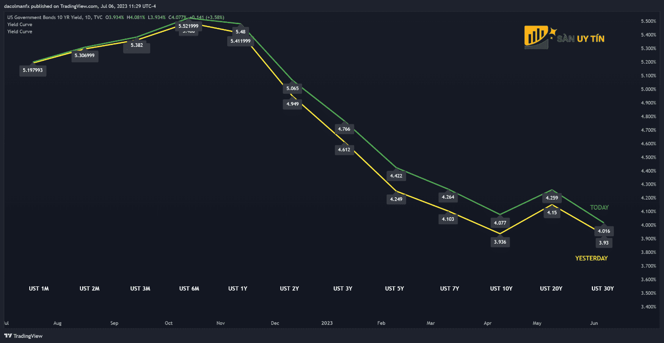Click the 3.93 data label

[604, 242]
